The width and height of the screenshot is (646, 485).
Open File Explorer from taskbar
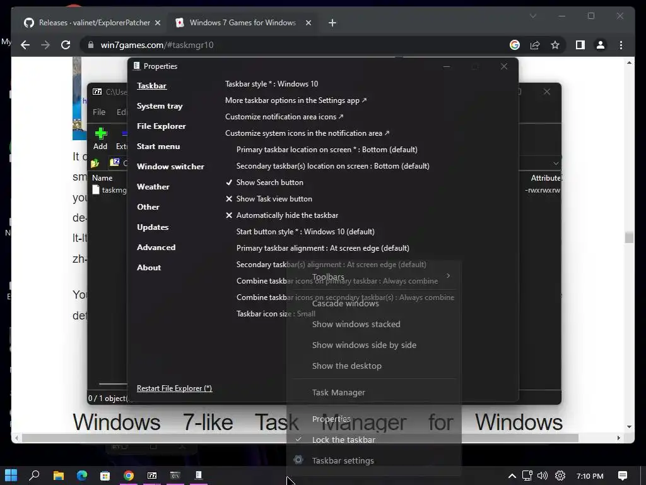tap(59, 476)
